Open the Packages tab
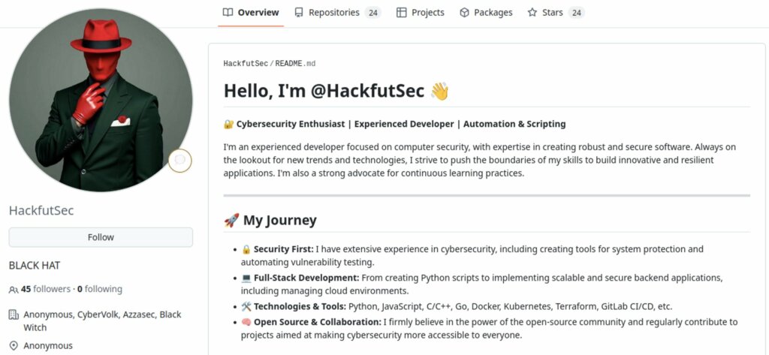The image size is (769, 355). pyautogui.click(x=493, y=13)
